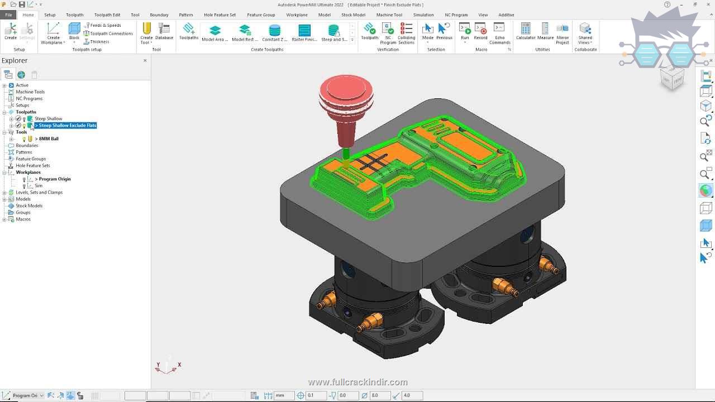Collapse the Toolpaths node
715x402 pixels.
point(4,112)
